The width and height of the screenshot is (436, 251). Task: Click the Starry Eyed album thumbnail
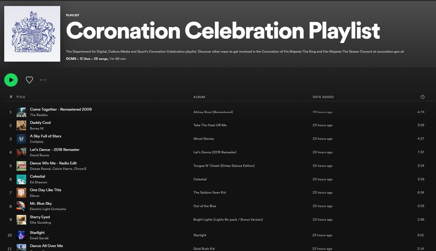point(21,220)
